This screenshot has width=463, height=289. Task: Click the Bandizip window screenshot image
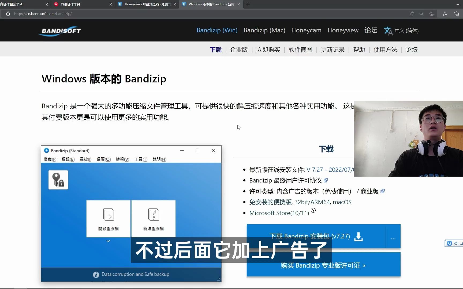pyautogui.click(x=131, y=214)
